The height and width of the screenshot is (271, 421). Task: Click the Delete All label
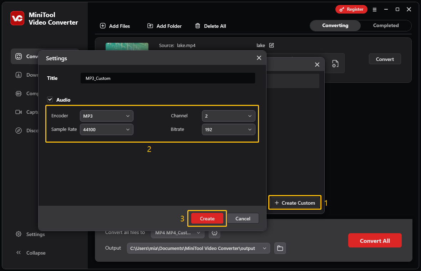pyautogui.click(x=215, y=26)
